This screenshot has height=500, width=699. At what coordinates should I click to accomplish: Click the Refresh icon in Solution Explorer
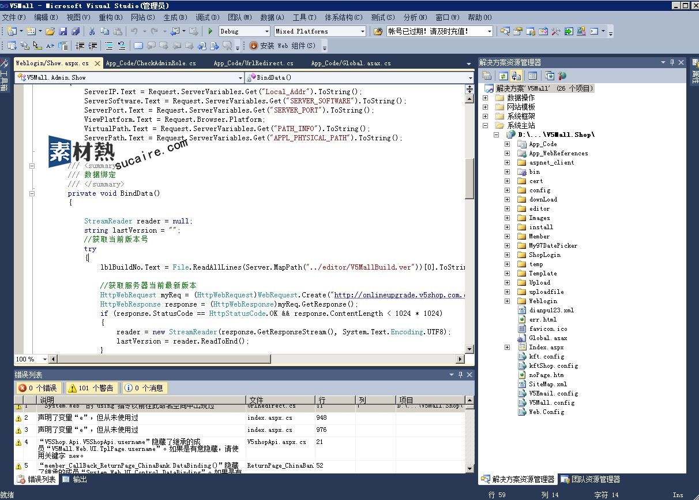(503, 76)
